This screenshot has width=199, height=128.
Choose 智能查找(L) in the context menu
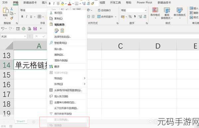pyautogui.click(x=67, y=43)
